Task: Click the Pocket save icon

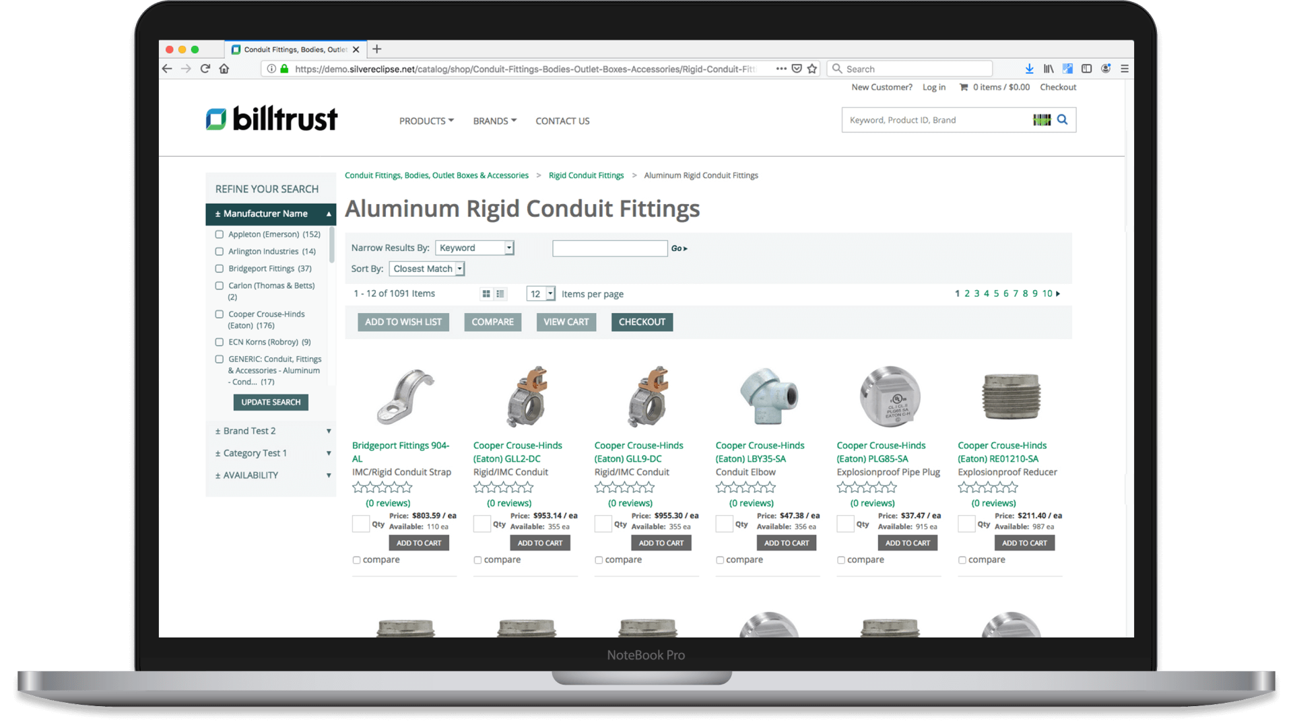Action: coord(797,69)
